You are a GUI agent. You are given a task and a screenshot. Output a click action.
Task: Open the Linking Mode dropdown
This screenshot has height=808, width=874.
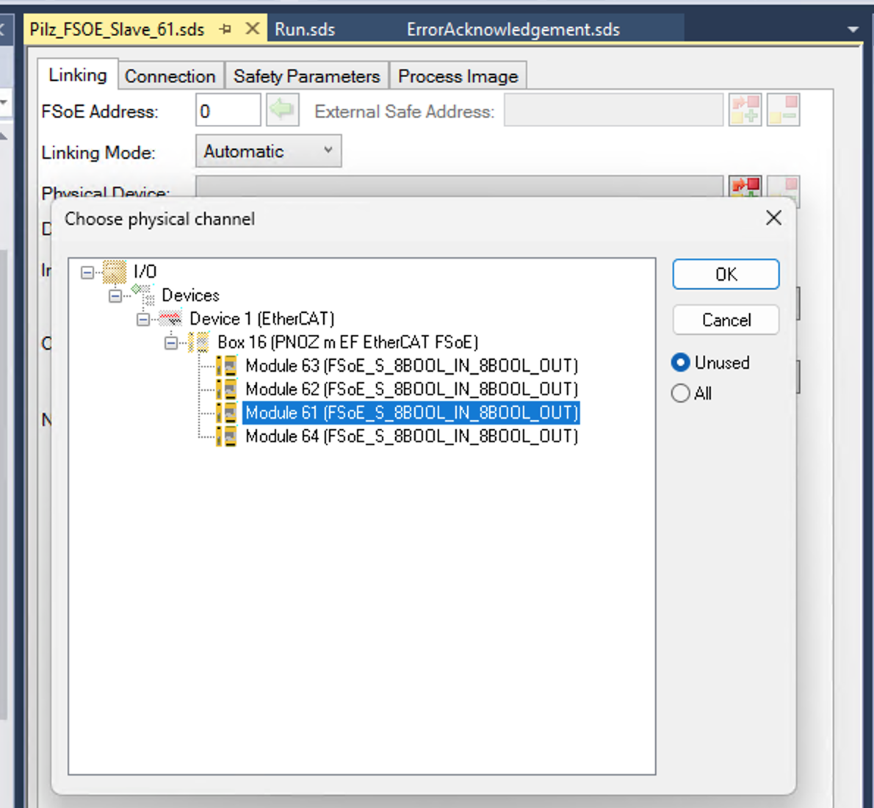[269, 151]
